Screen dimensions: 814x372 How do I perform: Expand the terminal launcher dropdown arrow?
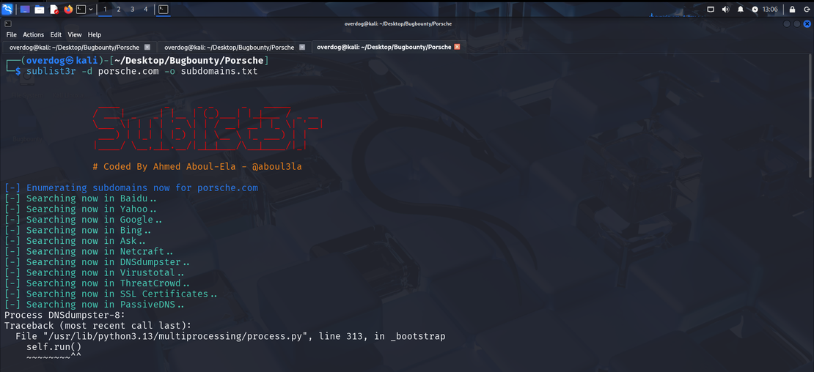pos(90,10)
